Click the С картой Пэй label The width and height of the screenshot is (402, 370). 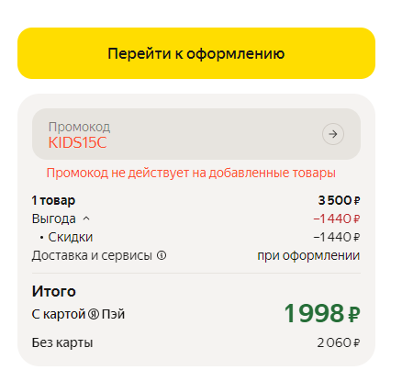[78, 314]
